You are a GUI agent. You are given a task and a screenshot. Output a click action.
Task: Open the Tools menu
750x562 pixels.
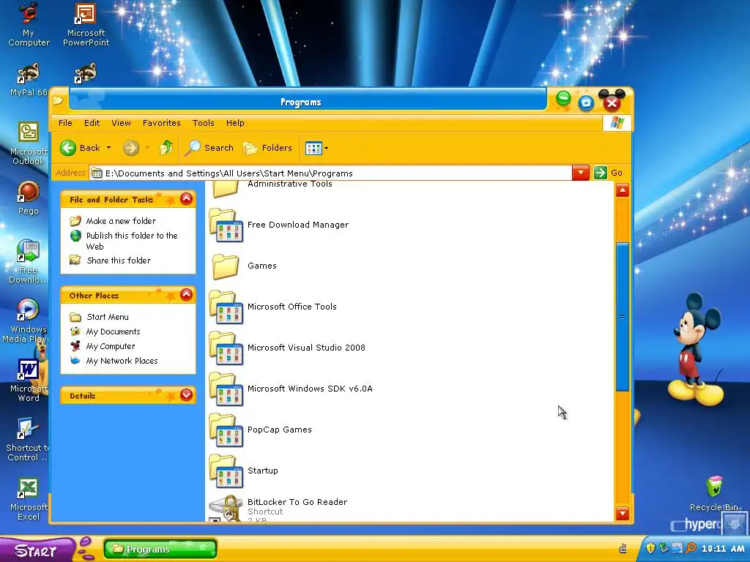(x=204, y=123)
